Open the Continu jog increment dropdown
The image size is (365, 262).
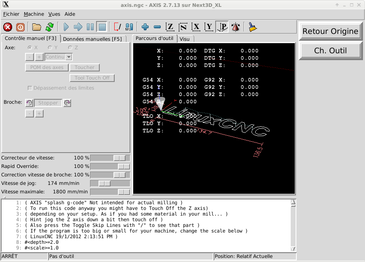click(69, 57)
